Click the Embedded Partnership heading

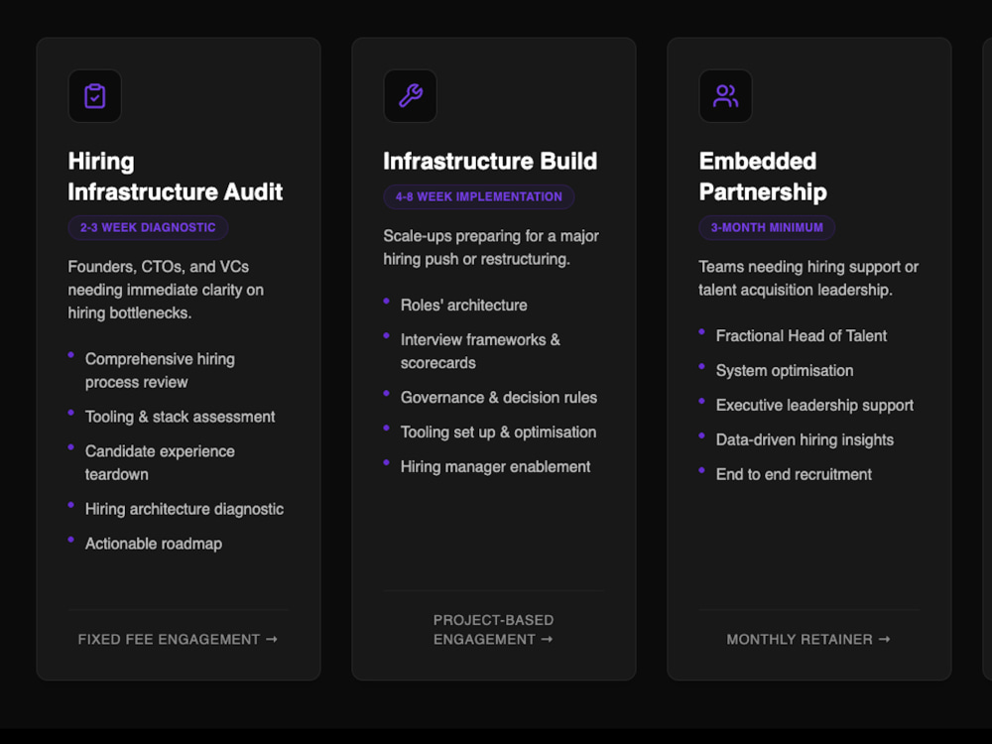pos(763,177)
